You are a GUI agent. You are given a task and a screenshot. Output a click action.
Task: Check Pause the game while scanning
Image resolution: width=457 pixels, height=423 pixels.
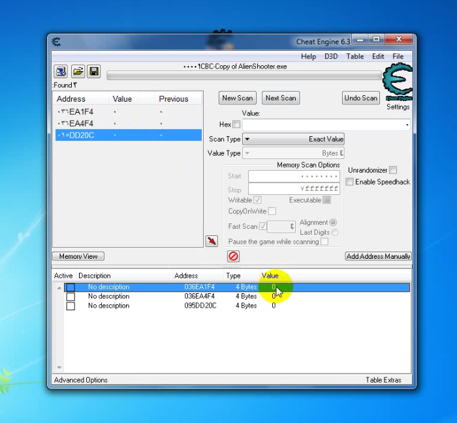(x=324, y=241)
